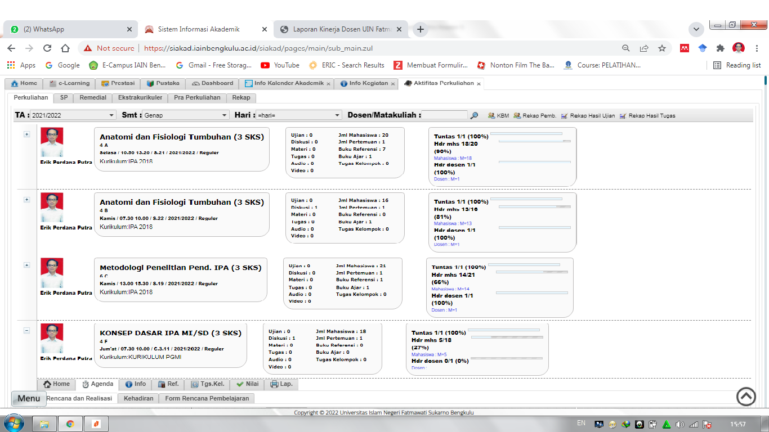Click the search magnifier beside Dosen/Matakuliah field
This screenshot has height=432, width=769.
tap(474, 115)
